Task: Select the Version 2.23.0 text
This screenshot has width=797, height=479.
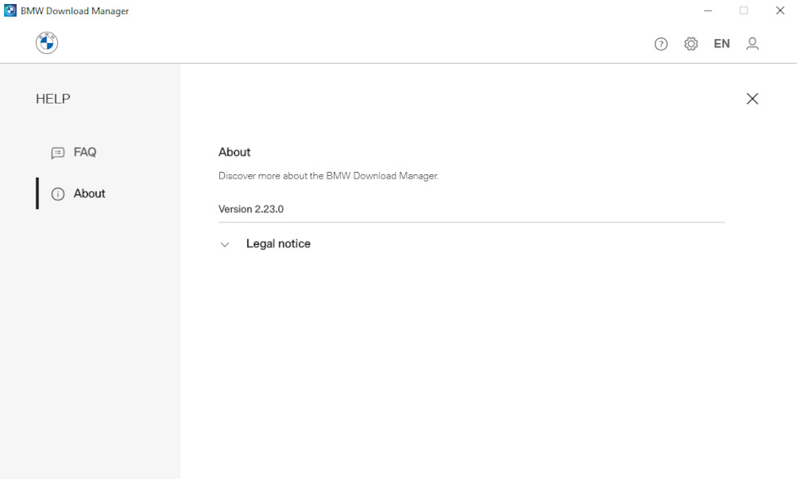Action: click(x=251, y=208)
